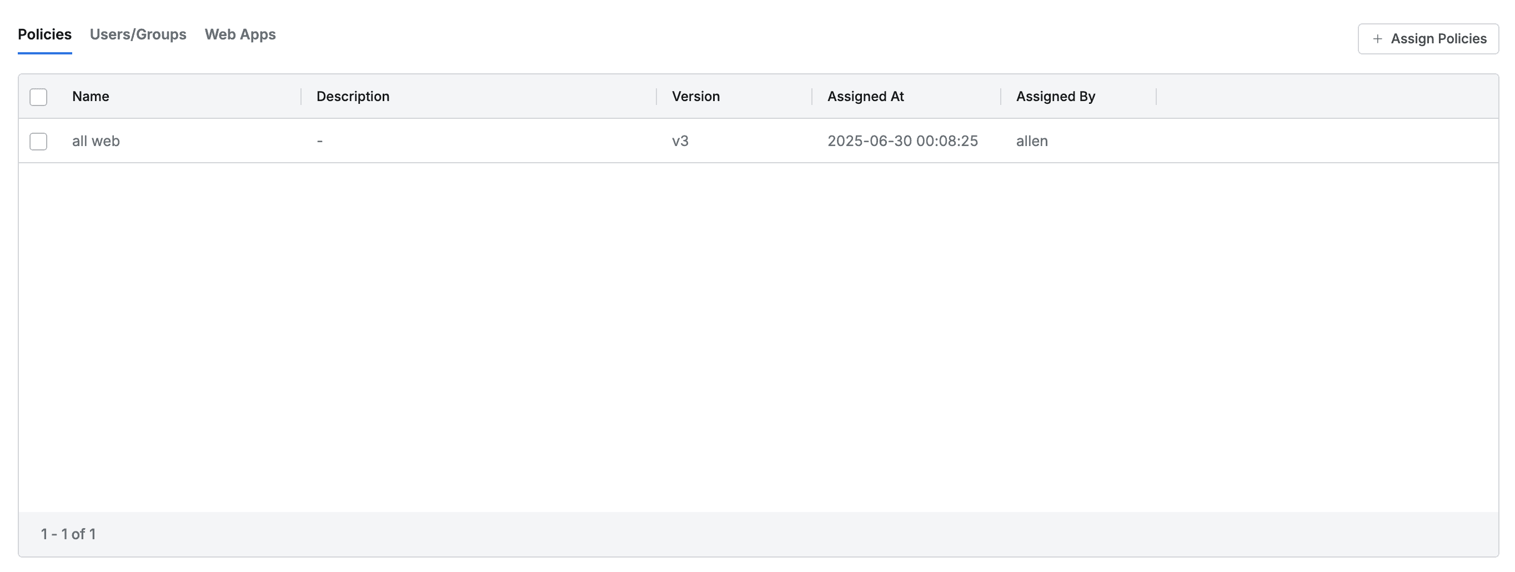
Task: Click the all web policy name
Action: 96,141
